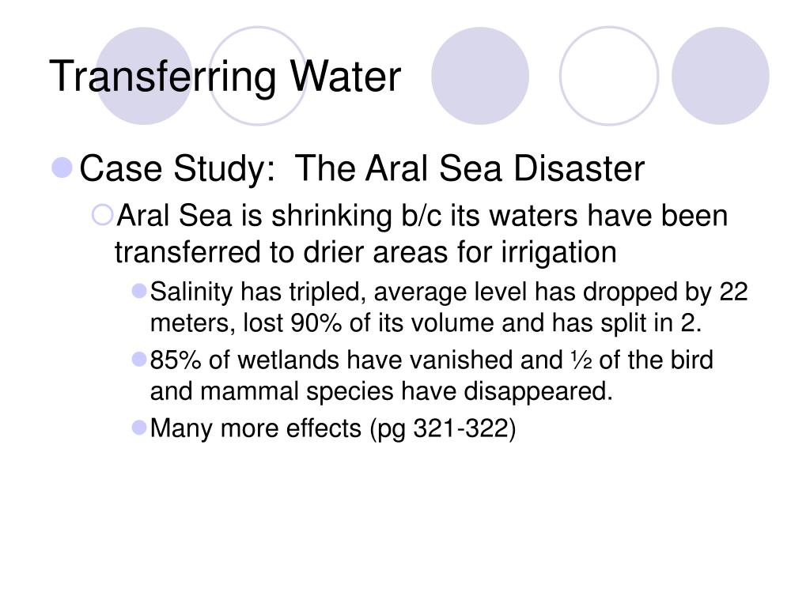Viewport: 810px width, 607px height.
Task: Click the third filled lavender circle in header
Action: 480,76
